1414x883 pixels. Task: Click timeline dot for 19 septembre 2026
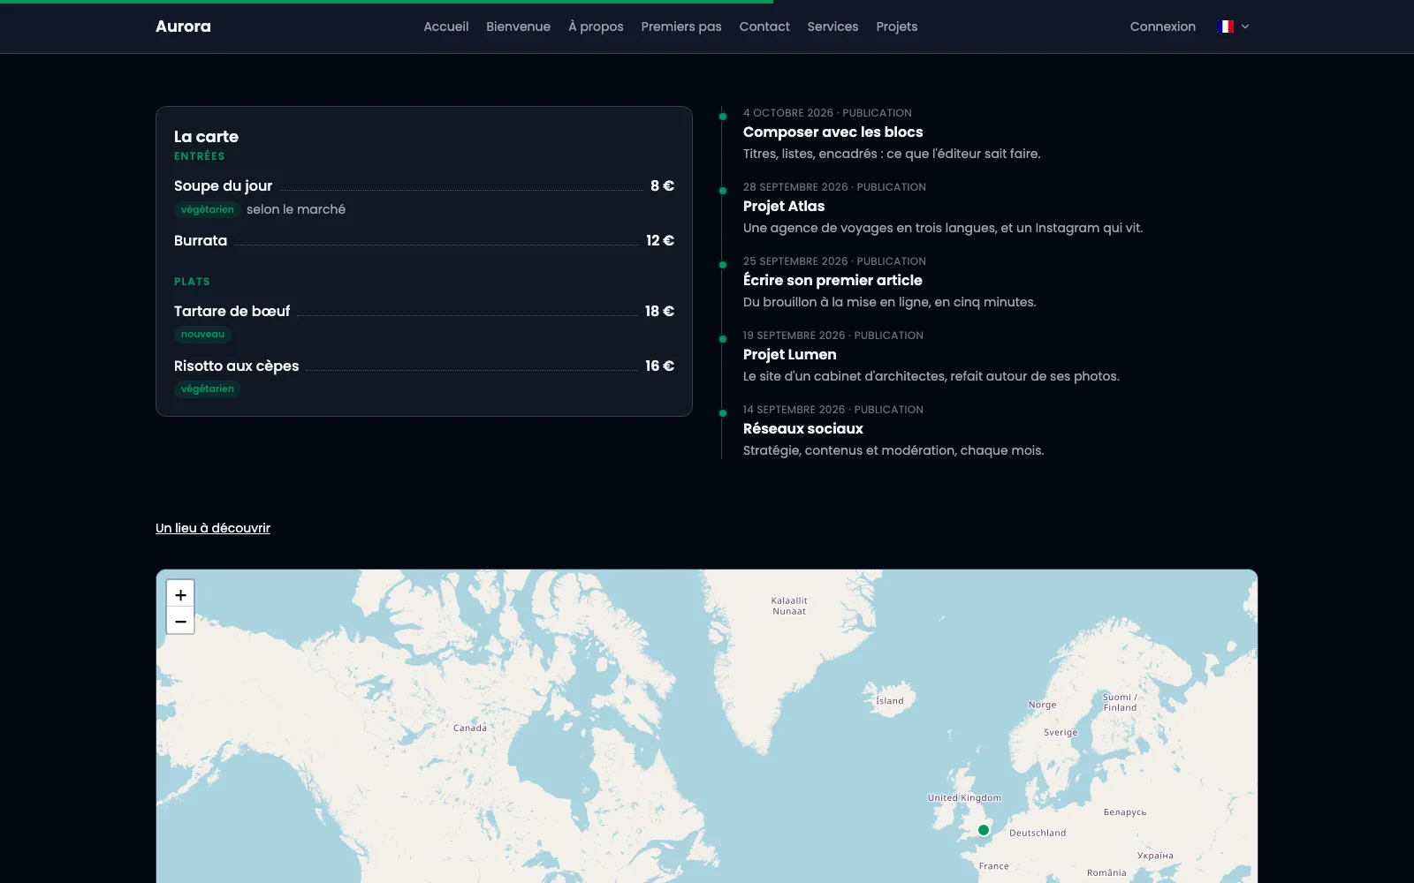click(x=723, y=339)
